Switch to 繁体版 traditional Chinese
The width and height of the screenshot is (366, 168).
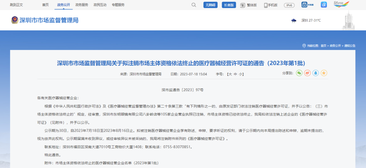(x=248, y=5)
